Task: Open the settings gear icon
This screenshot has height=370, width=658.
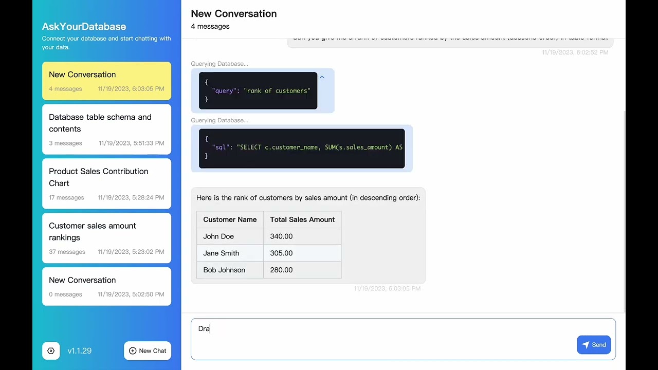Action: coord(51,350)
